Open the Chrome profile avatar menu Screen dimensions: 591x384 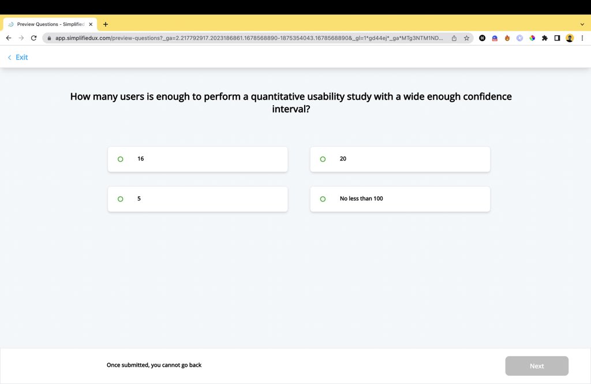(570, 38)
